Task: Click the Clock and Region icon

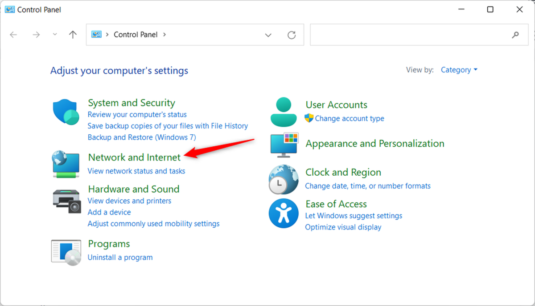Action: [284, 179]
